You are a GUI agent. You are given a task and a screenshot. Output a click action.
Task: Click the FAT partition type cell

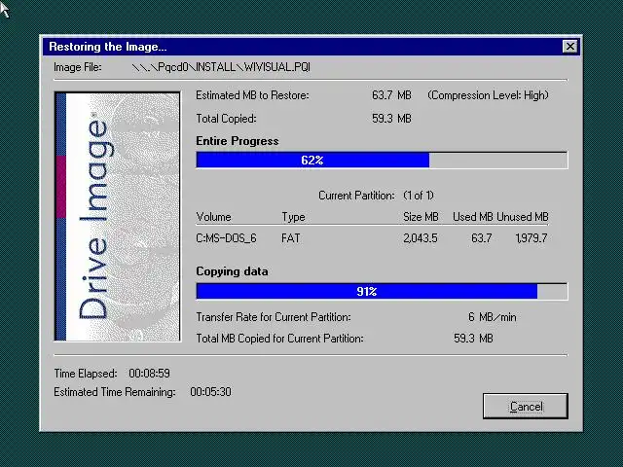point(290,238)
